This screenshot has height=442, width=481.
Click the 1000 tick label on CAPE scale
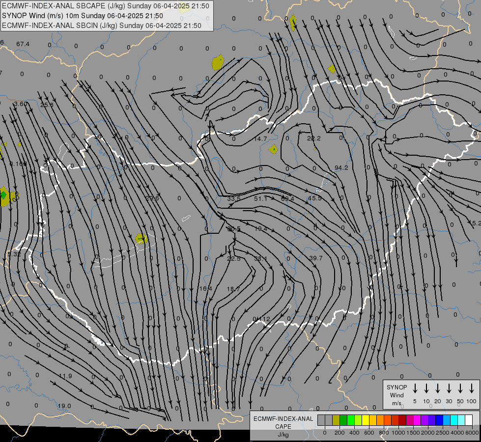coord(398,433)
